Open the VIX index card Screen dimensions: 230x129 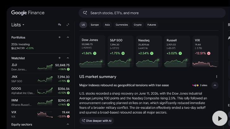pyautogui.click(x=205, y=51)
